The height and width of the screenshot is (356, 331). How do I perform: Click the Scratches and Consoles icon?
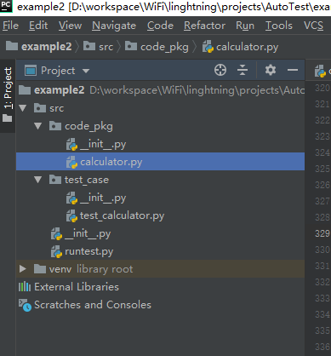(x=25, y=305)
